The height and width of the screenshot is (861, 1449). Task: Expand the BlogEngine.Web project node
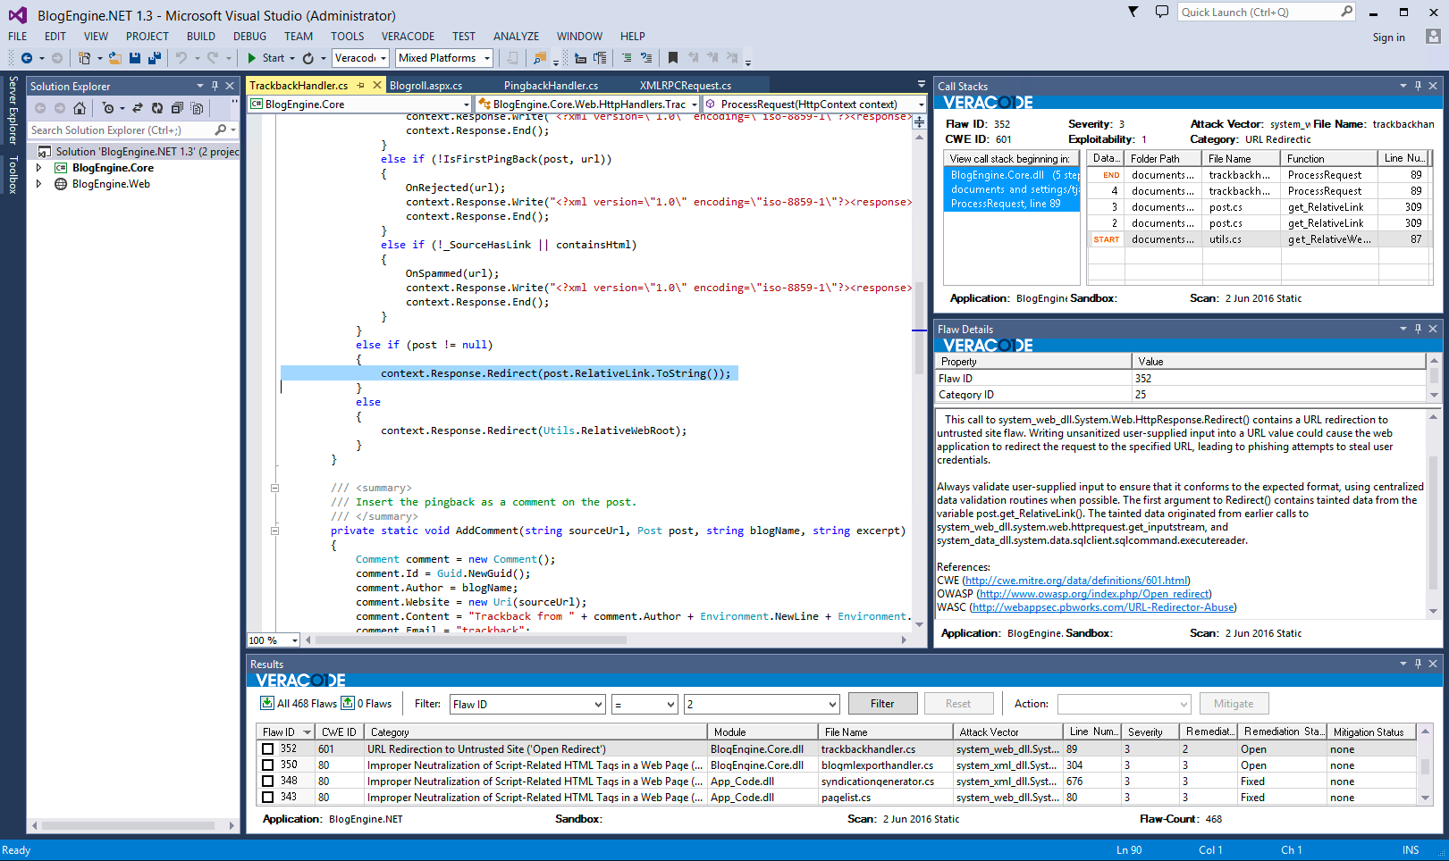point(38,184)
